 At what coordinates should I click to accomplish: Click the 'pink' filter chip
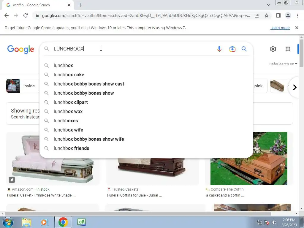click(259, 86)
